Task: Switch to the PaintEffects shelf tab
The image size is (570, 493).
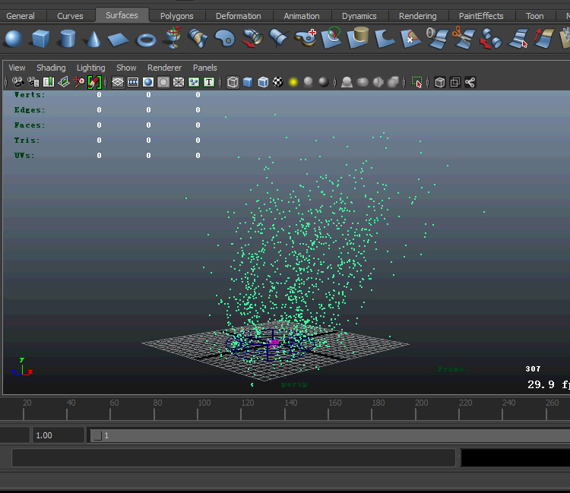Action: [481, 16]
